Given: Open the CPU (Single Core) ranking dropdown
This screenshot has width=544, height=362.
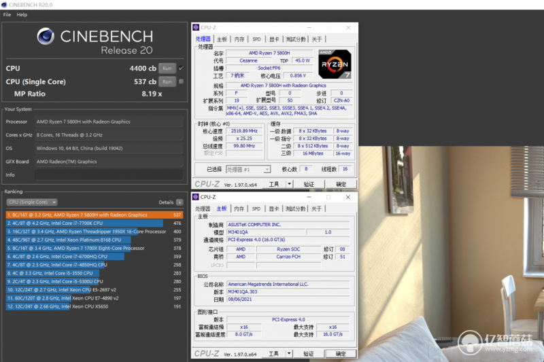Looking at the screenshot, I should click(x=31, y=202).
